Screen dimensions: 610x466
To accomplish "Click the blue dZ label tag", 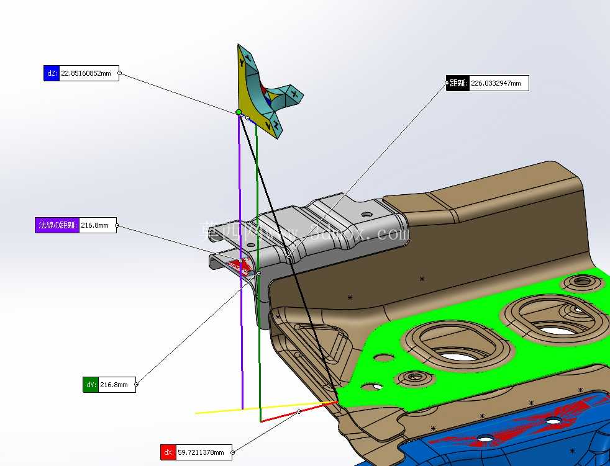I will point(52,73).
